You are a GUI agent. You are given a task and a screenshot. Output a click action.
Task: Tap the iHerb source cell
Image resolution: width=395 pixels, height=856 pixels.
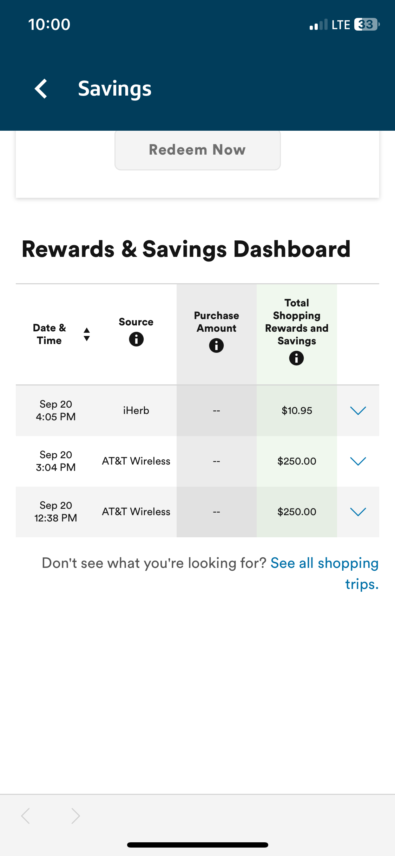pyautogui.click(x=136, y=410)
